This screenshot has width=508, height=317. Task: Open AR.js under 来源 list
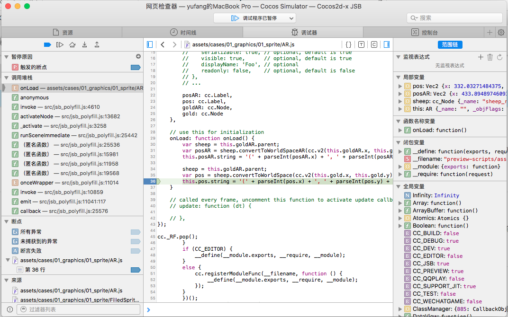coord(73,291)
